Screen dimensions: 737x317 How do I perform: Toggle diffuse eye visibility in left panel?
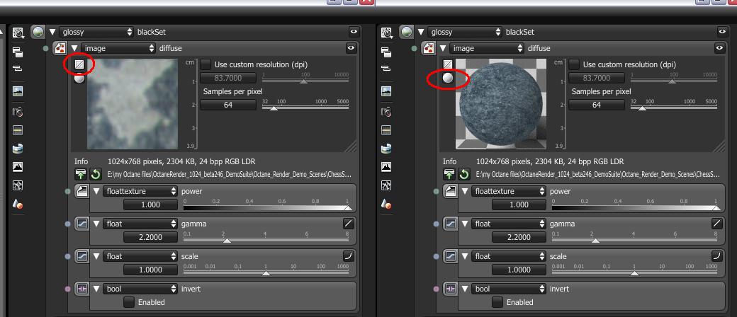click(351, 47)
